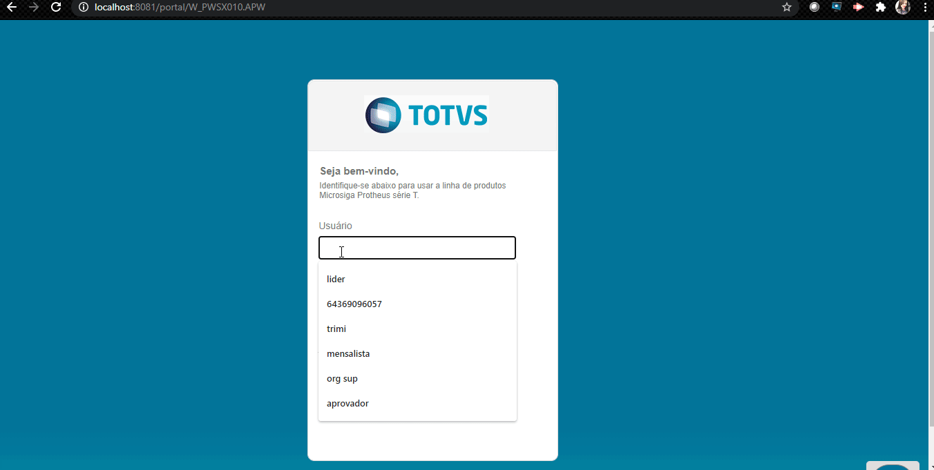View site information icon beside localhost
The image size is (934, 470).
point(83,7)
